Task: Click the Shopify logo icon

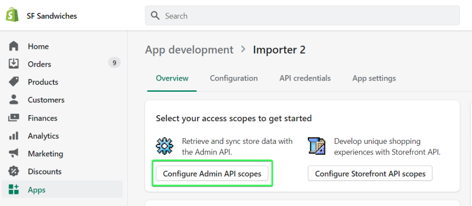Action: point(12,16)
